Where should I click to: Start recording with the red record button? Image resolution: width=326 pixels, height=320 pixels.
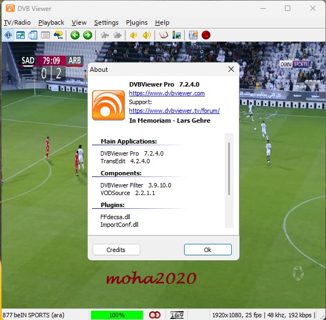click(x=206, y=35)
